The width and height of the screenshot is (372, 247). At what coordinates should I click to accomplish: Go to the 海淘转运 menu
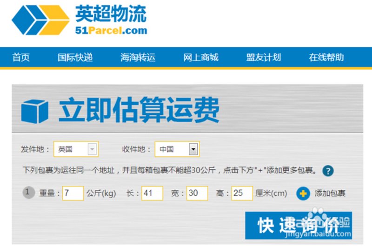(x=138, y=57)
